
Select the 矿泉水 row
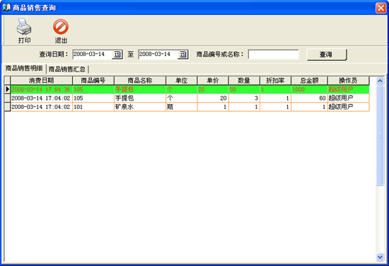pos(190,107)
